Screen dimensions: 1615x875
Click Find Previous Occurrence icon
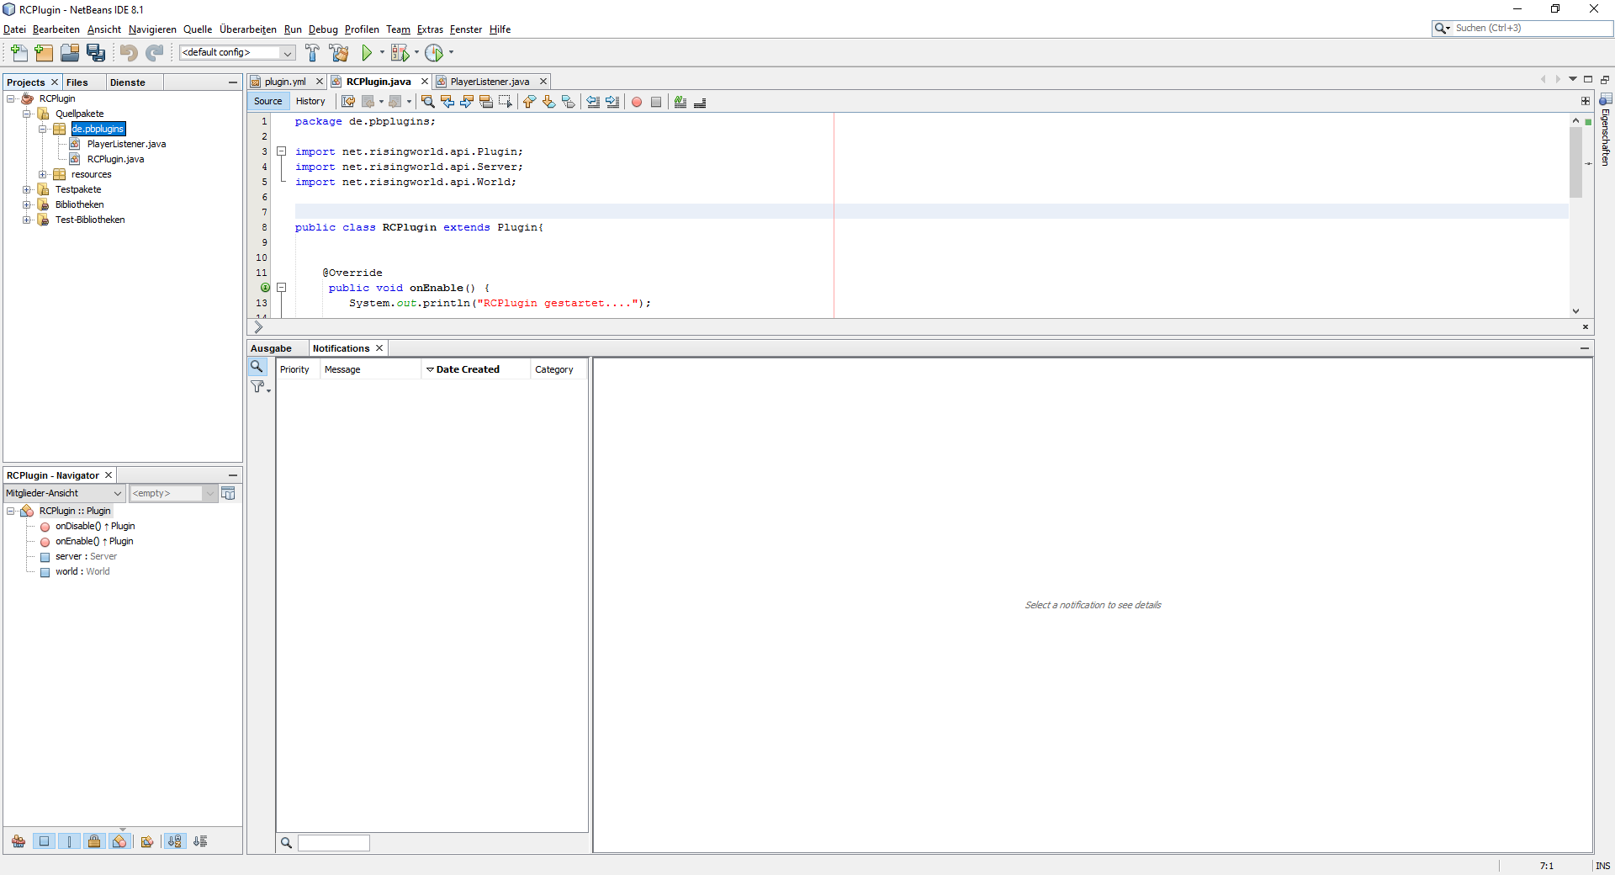(x=447, y=102)
